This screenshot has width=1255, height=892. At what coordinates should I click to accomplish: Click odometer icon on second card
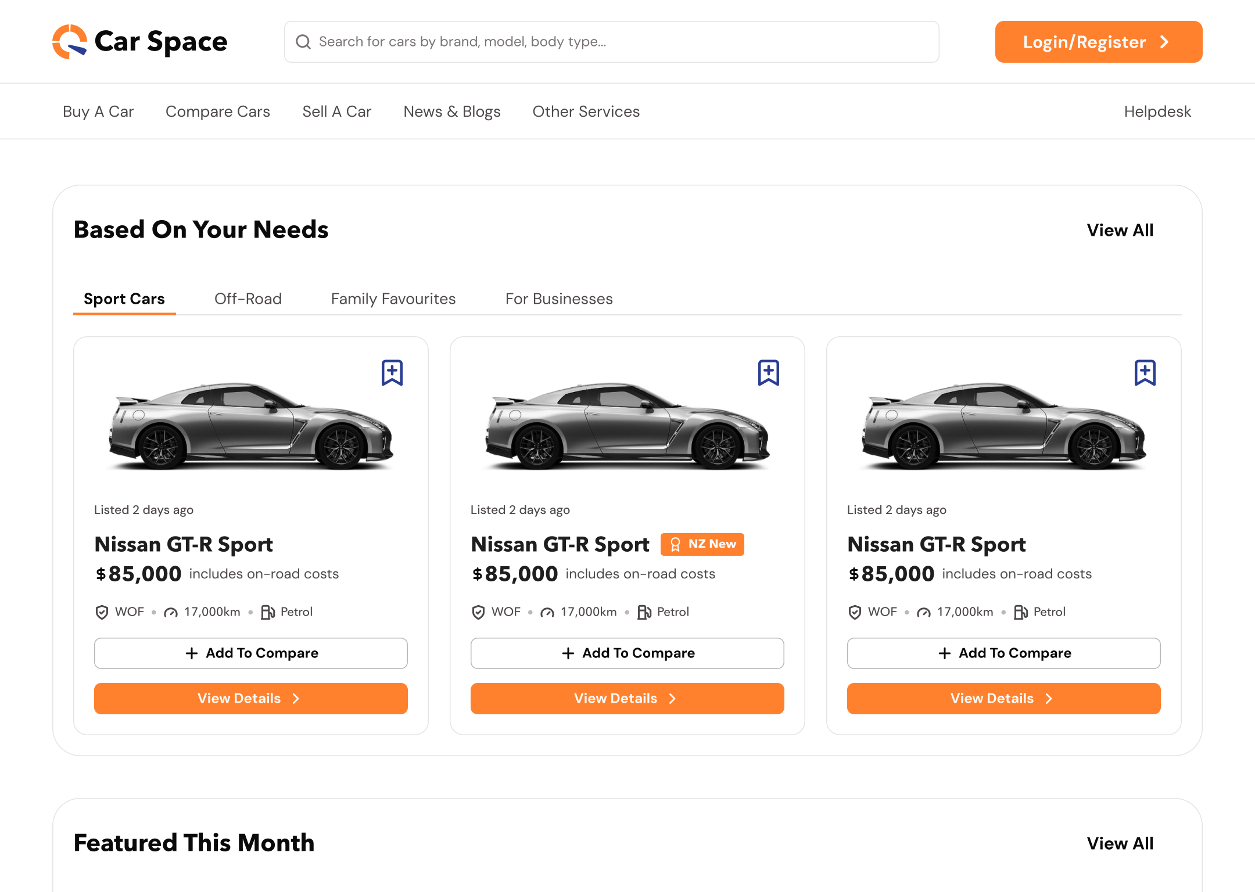[547, 612]
